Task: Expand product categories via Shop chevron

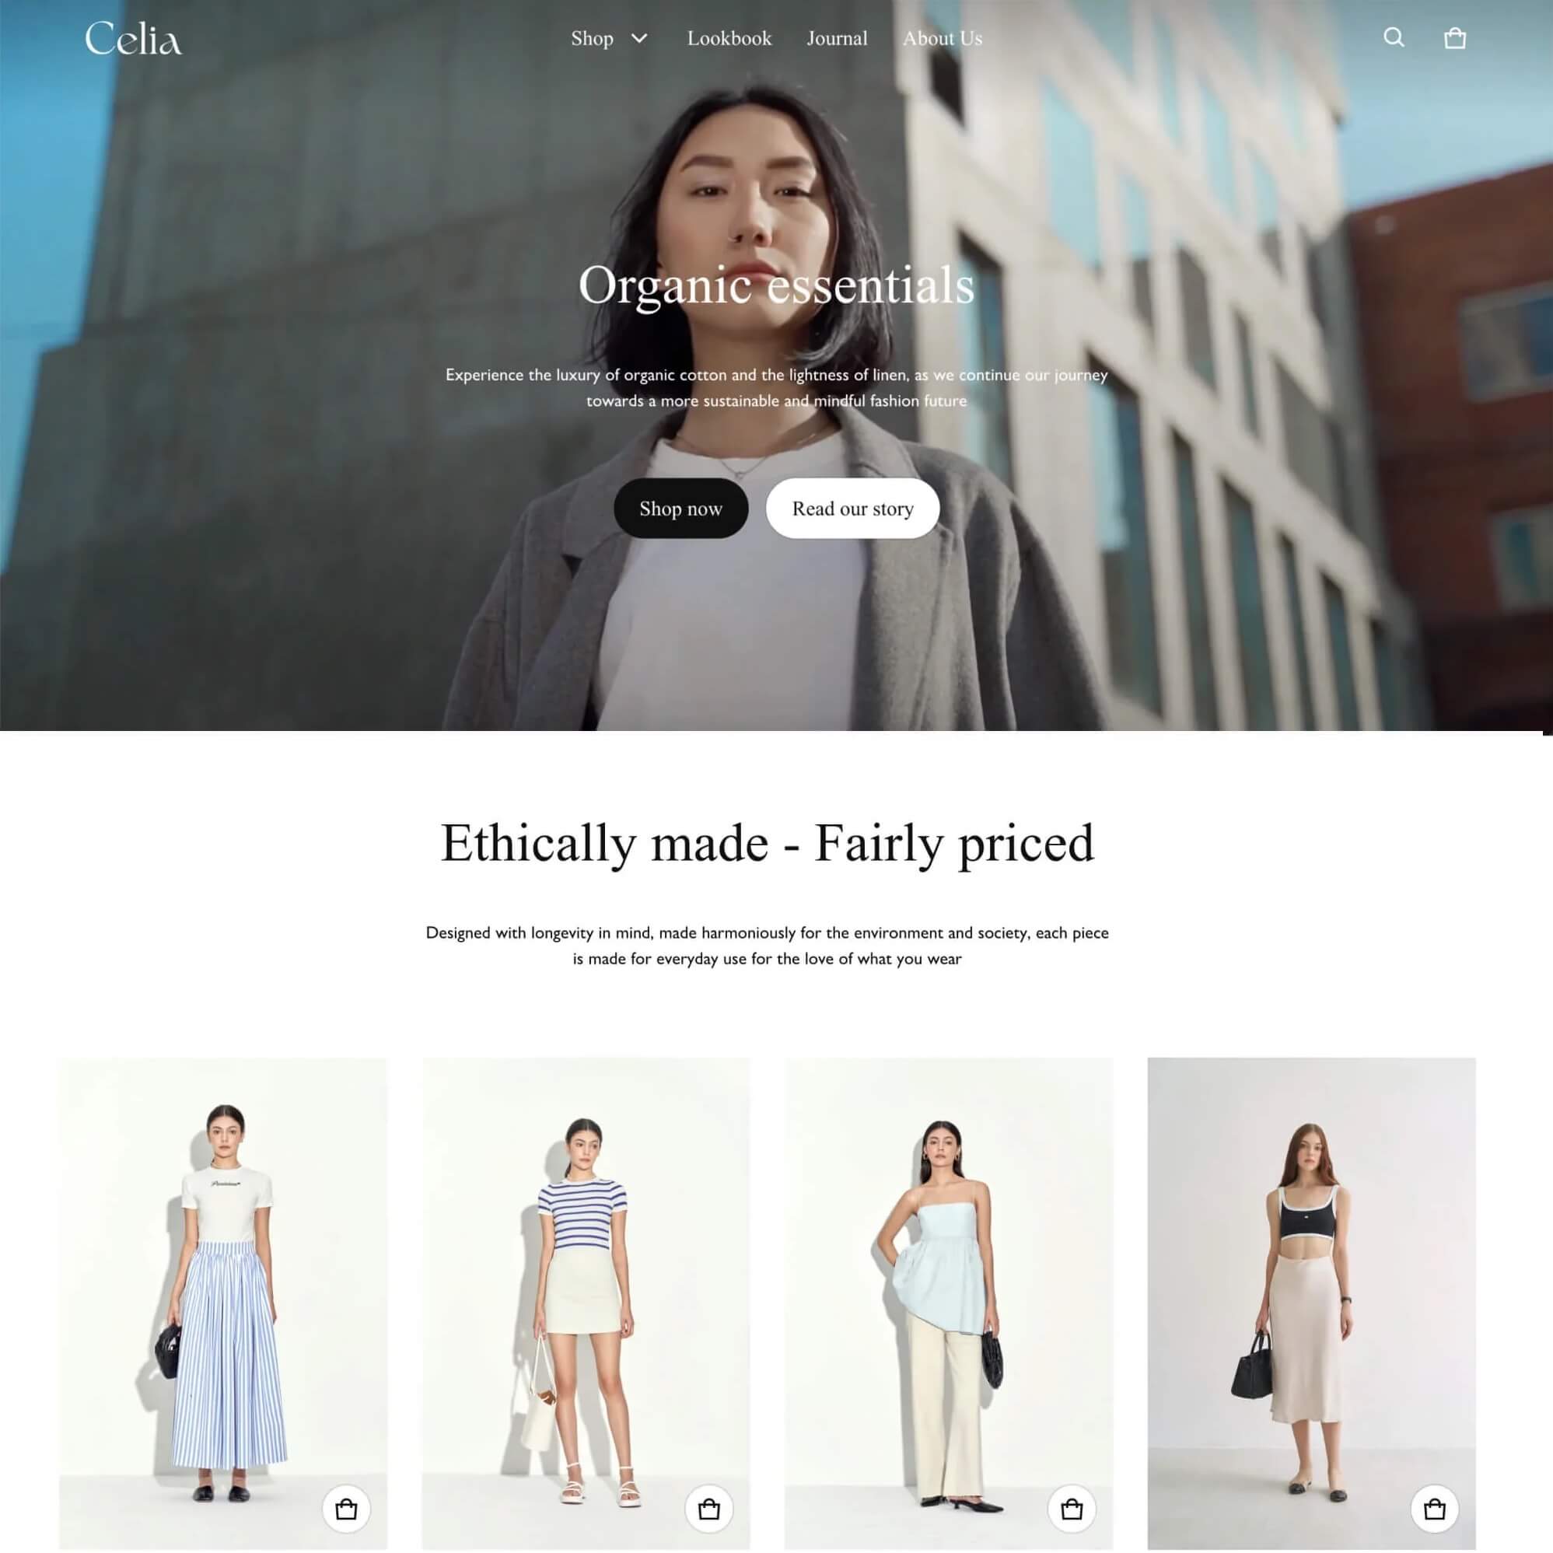Action: tap(638, 38)
